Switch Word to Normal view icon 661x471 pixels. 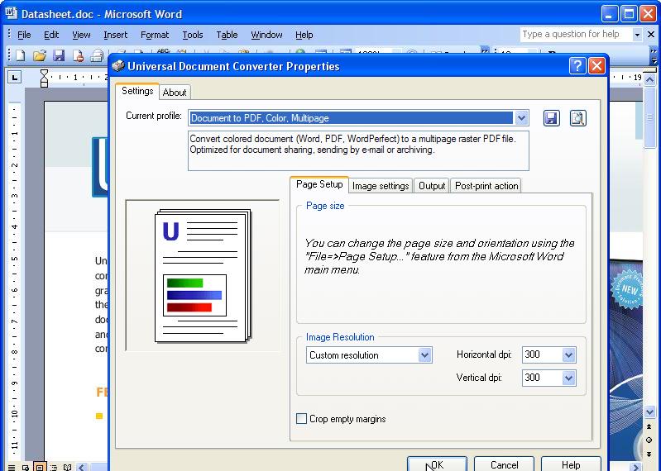pos(12,467)
